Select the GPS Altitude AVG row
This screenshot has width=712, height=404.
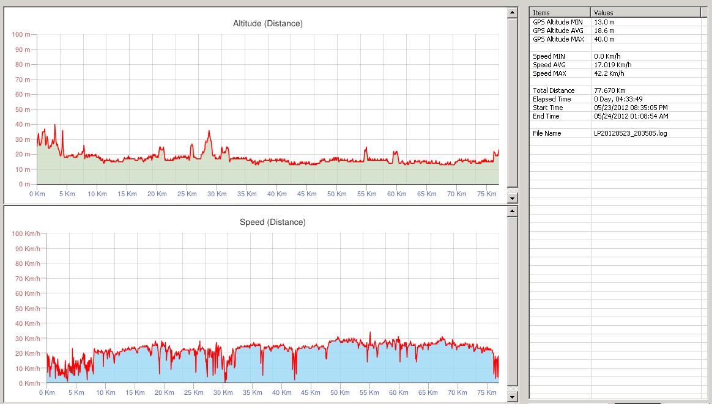[558, 31]
